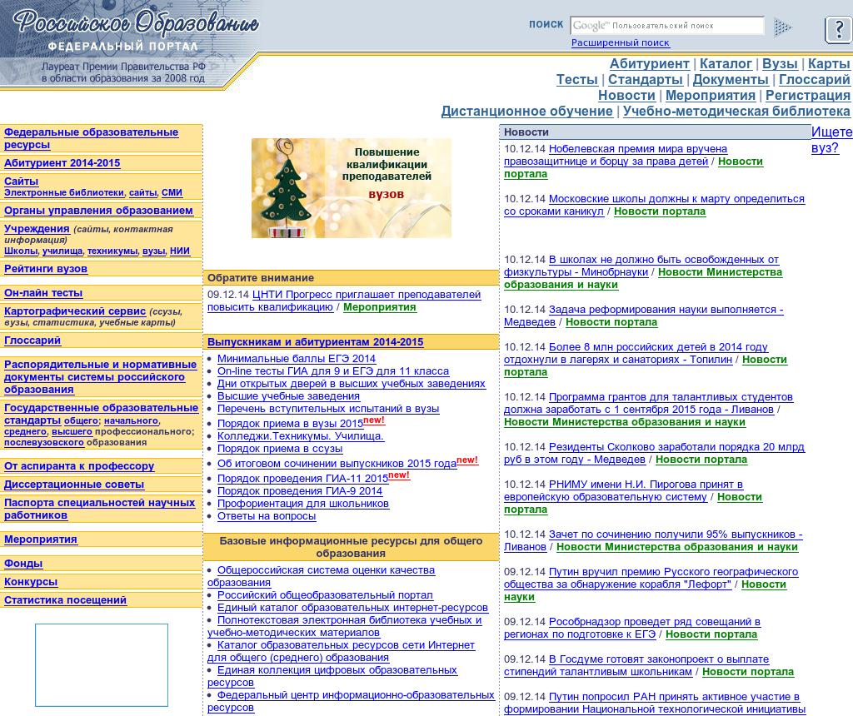Open Абитуриент 2014-2015 sidebar link
853x716 pixels.
point(62,162)
